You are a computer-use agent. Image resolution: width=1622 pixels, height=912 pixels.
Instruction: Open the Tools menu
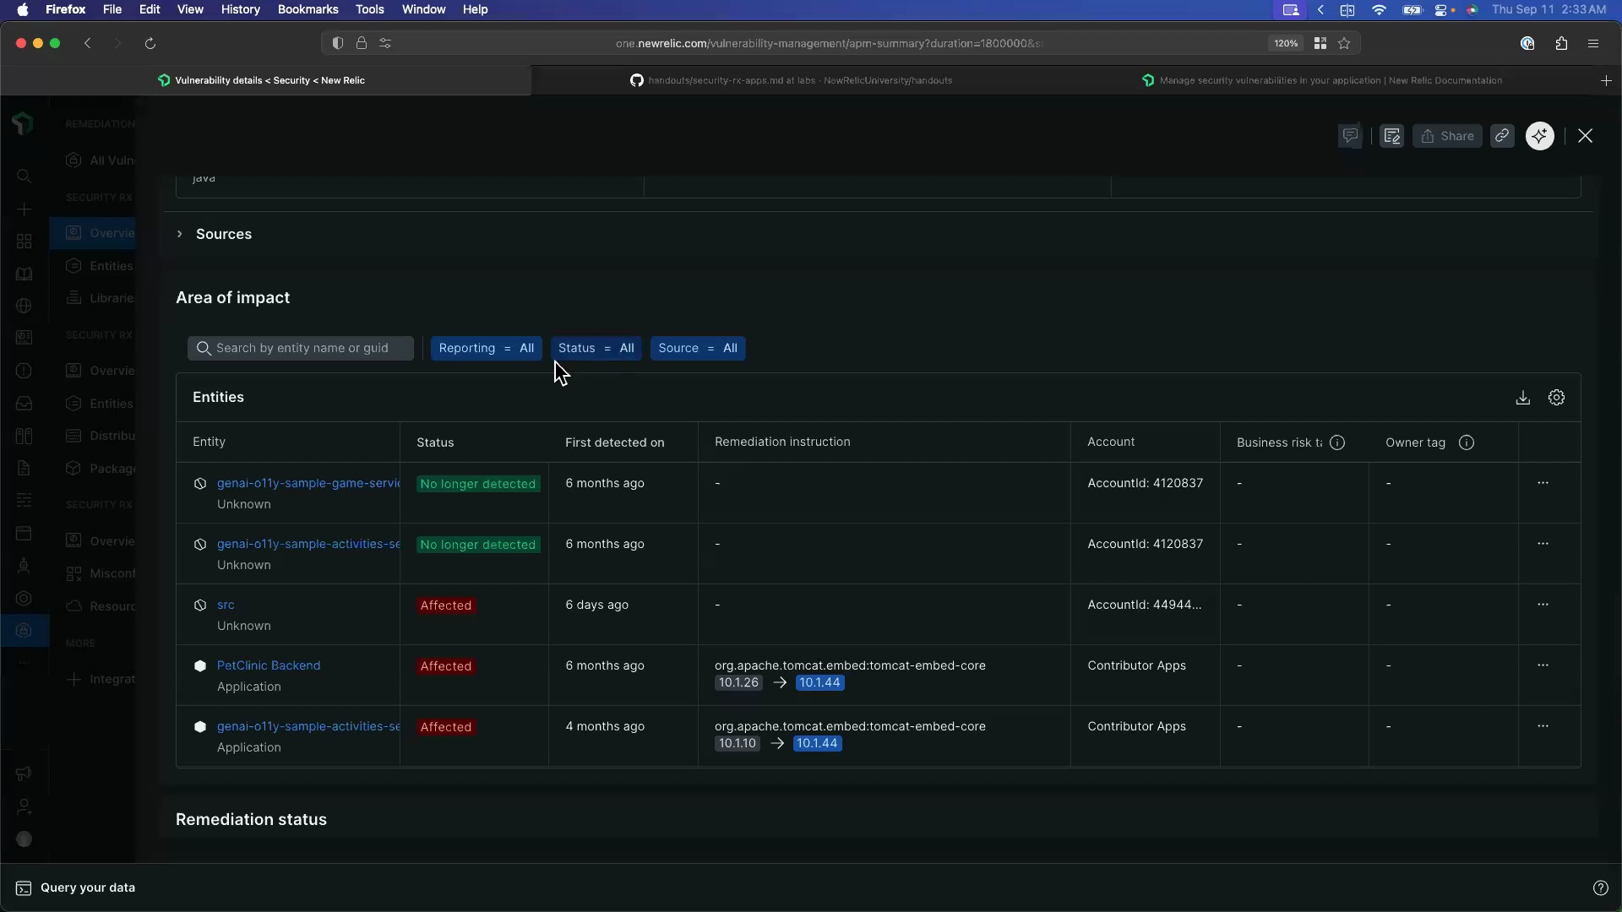369,9
